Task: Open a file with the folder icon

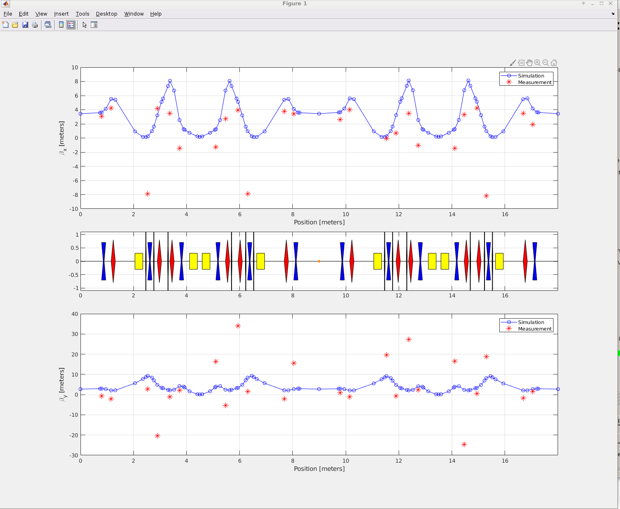Action: click(x=15, y=25)
